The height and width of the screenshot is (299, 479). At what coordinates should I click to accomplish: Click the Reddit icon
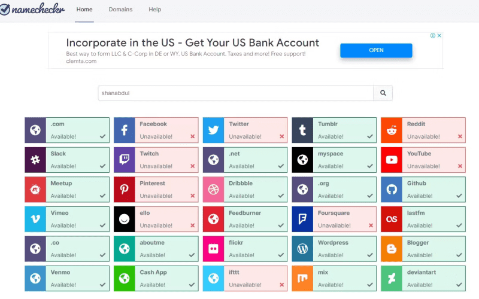click(x=392, y=130)
